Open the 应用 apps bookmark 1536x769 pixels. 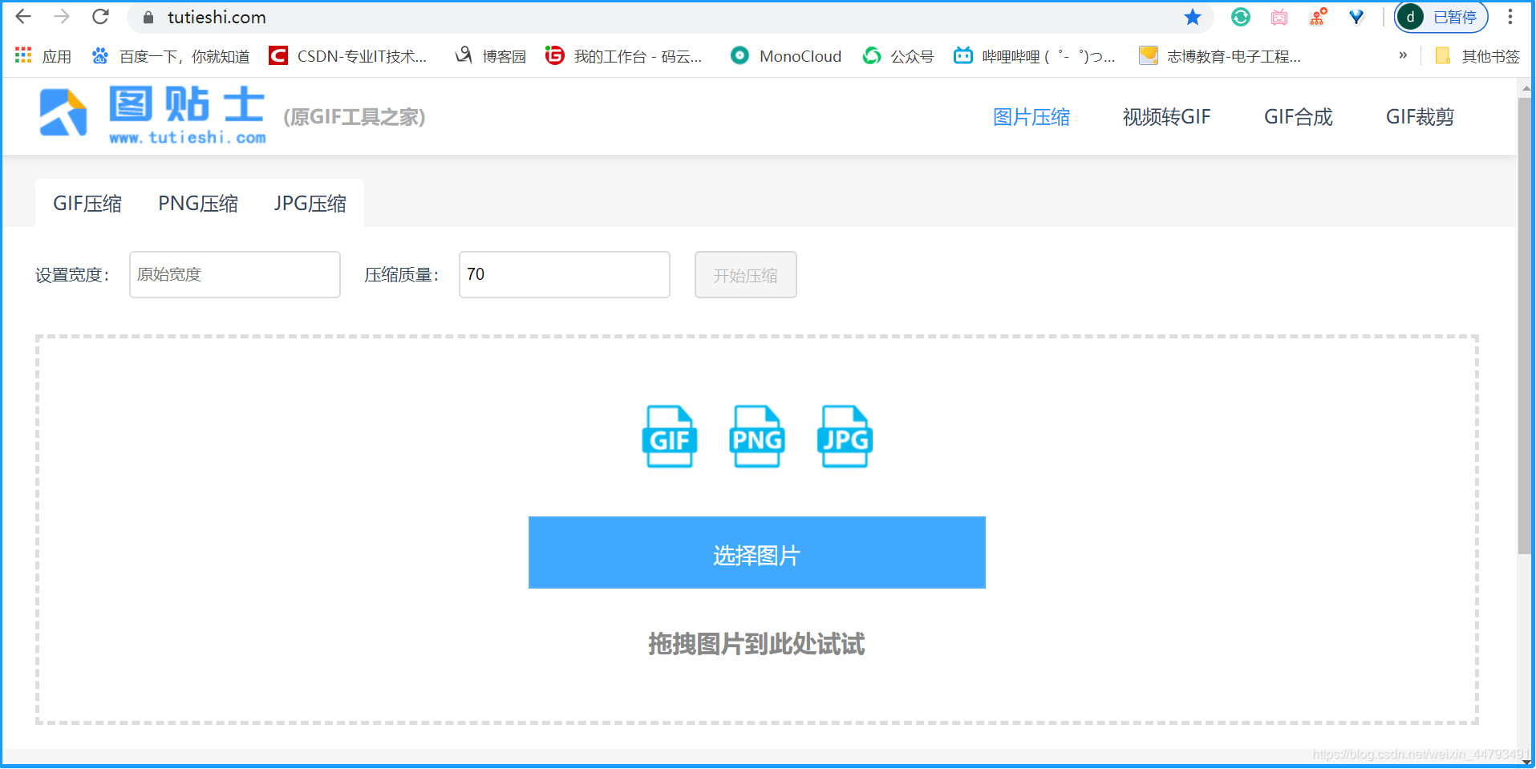[43, 56]
